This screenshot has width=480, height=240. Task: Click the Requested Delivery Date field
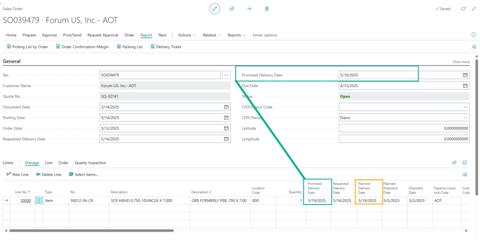pos(165,139)
